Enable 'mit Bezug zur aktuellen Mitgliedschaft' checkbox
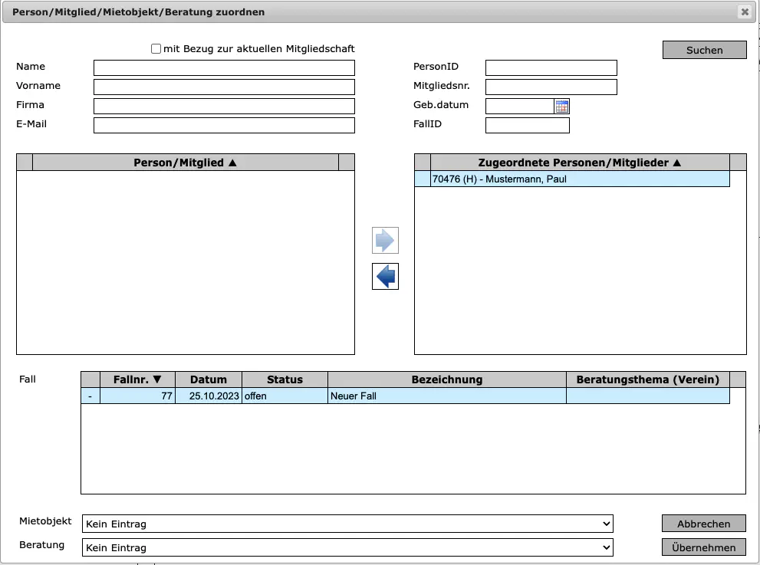 click(x=156, y=49)
